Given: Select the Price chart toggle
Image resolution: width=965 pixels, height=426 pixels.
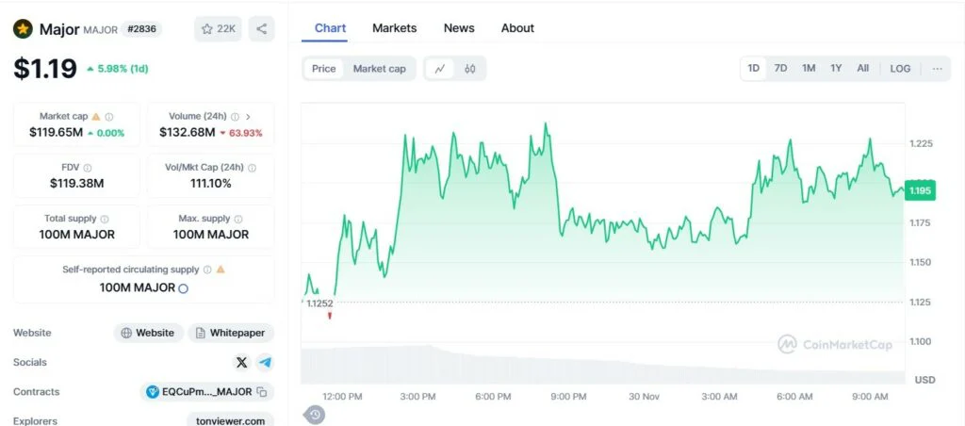Looking at the screenshot, I should tap(323, 69).
